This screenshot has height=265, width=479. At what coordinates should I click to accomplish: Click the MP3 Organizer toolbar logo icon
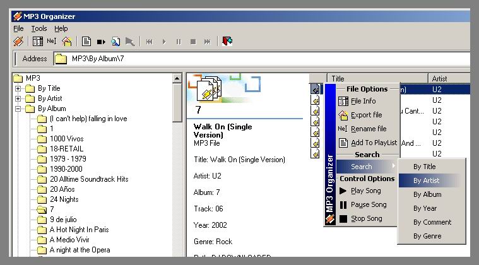coord(18,41)
